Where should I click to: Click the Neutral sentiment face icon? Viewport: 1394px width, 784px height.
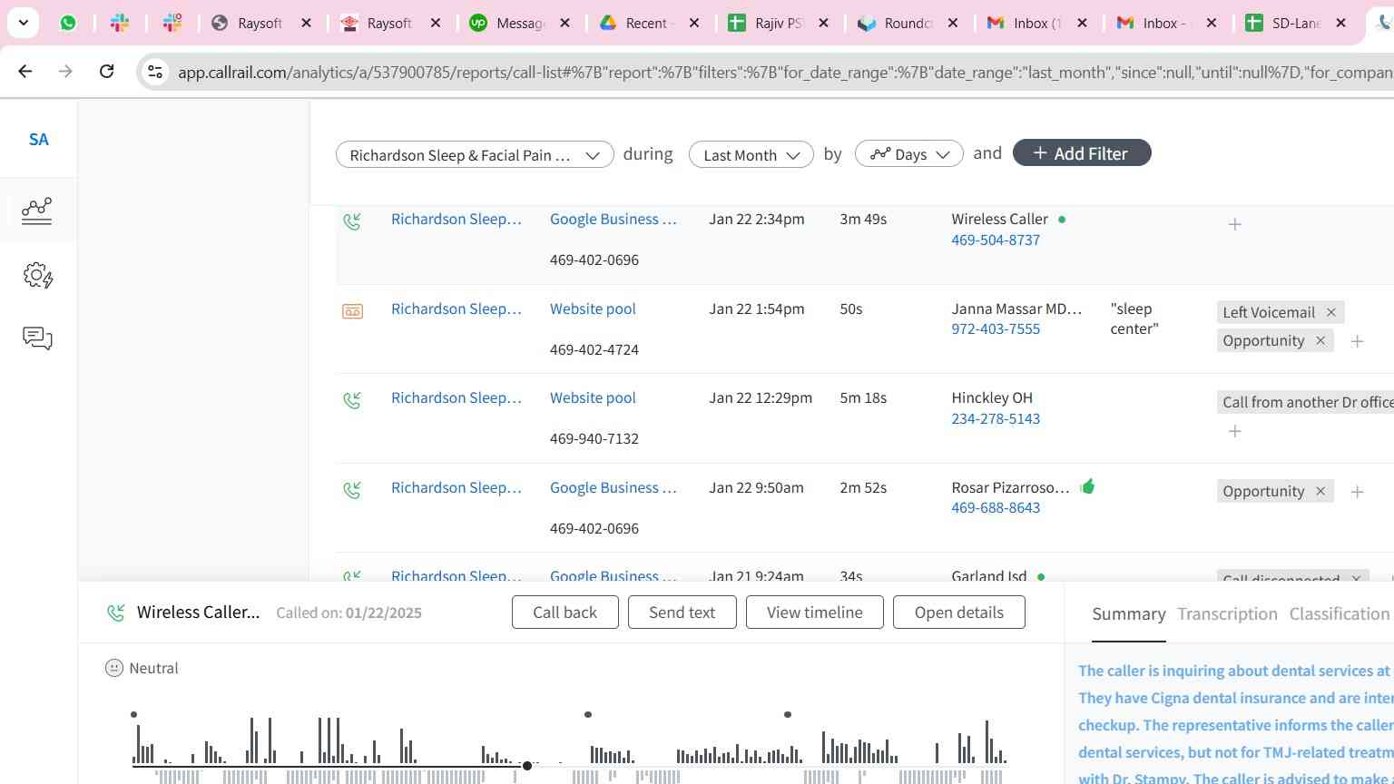click(x=113, y=668)
